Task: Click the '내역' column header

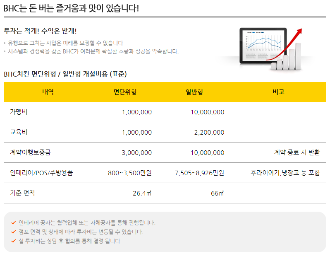Action: (x=48, y=92)
